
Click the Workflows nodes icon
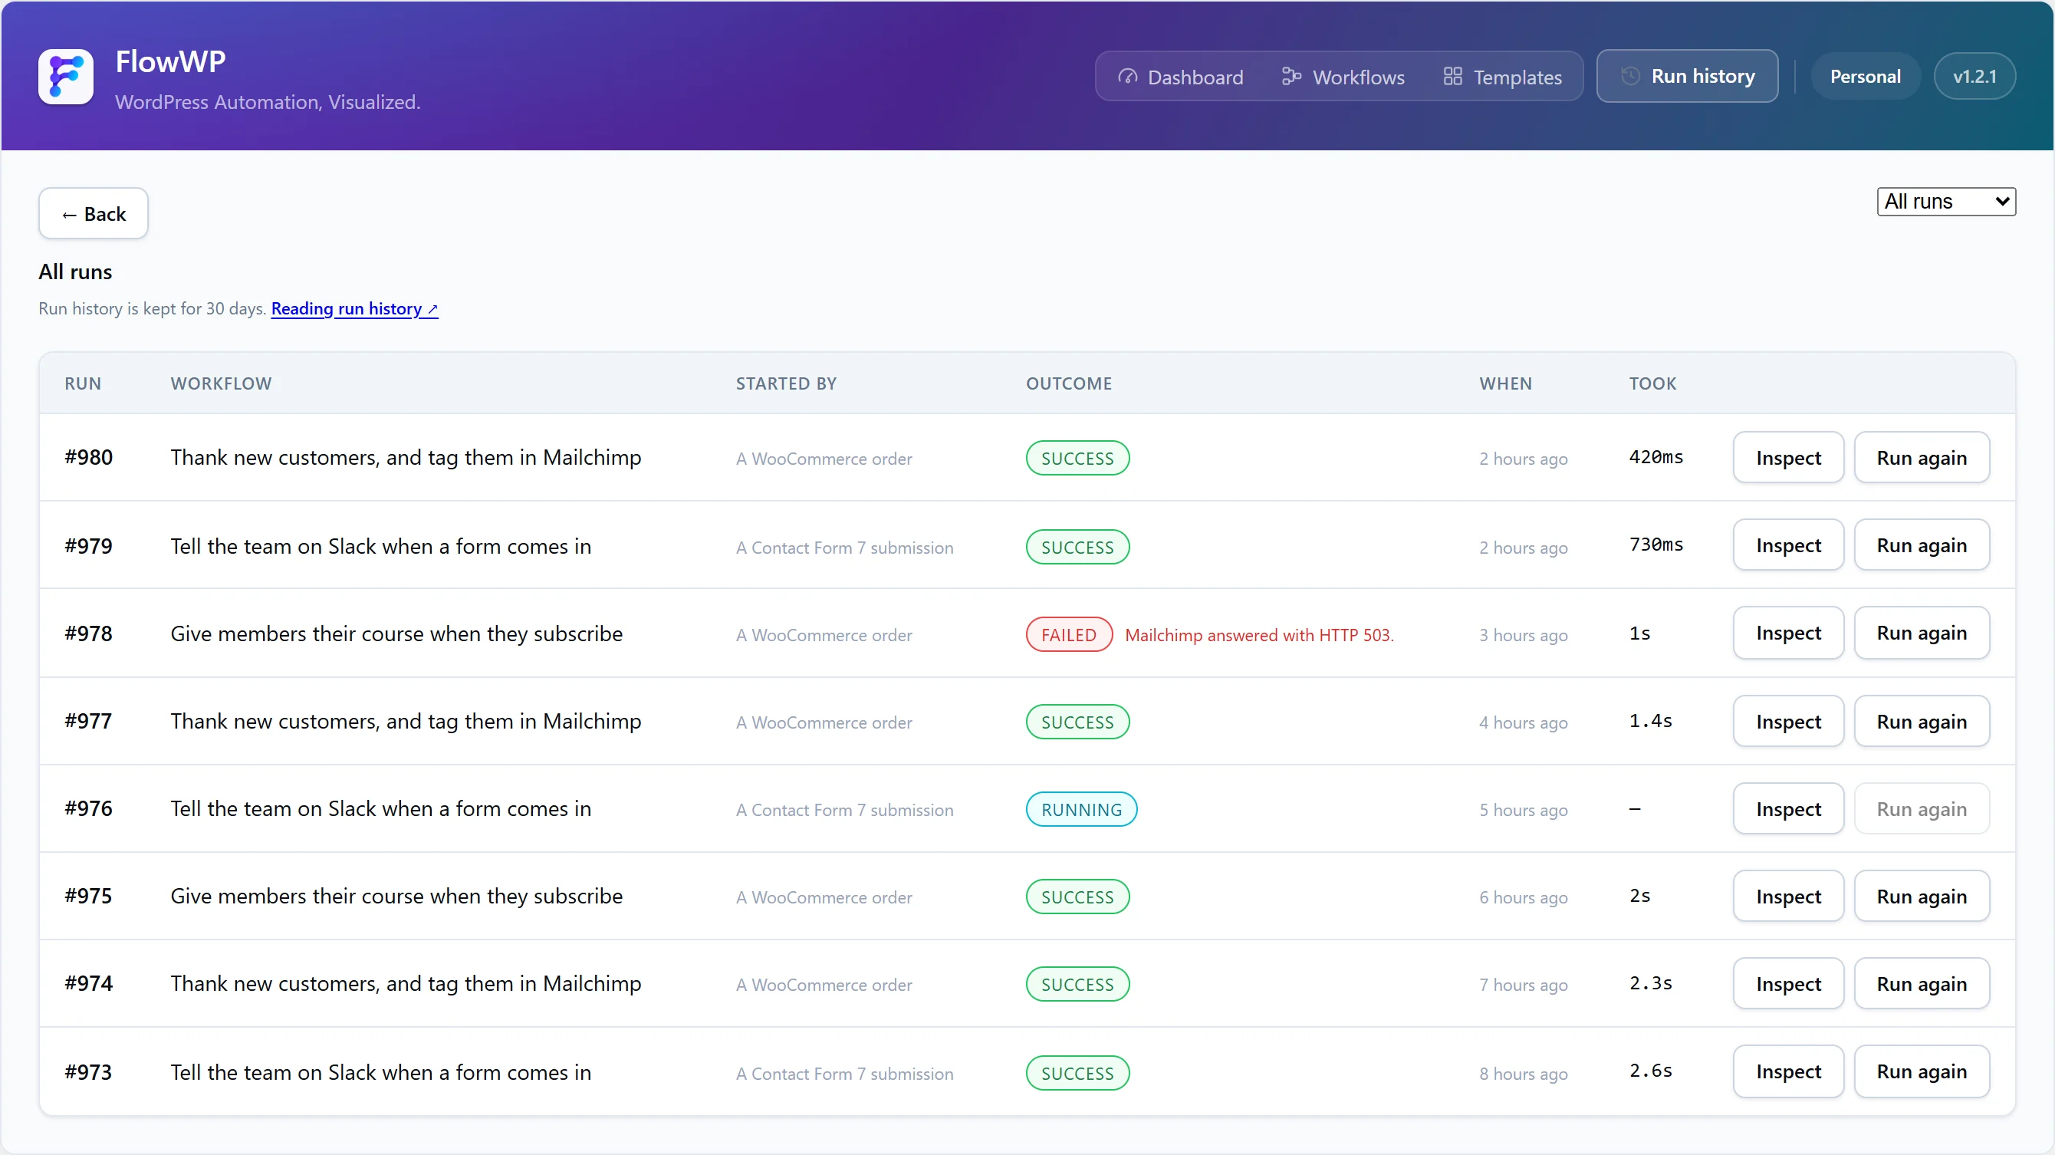pyautogui.click(x=1291, y=77)
